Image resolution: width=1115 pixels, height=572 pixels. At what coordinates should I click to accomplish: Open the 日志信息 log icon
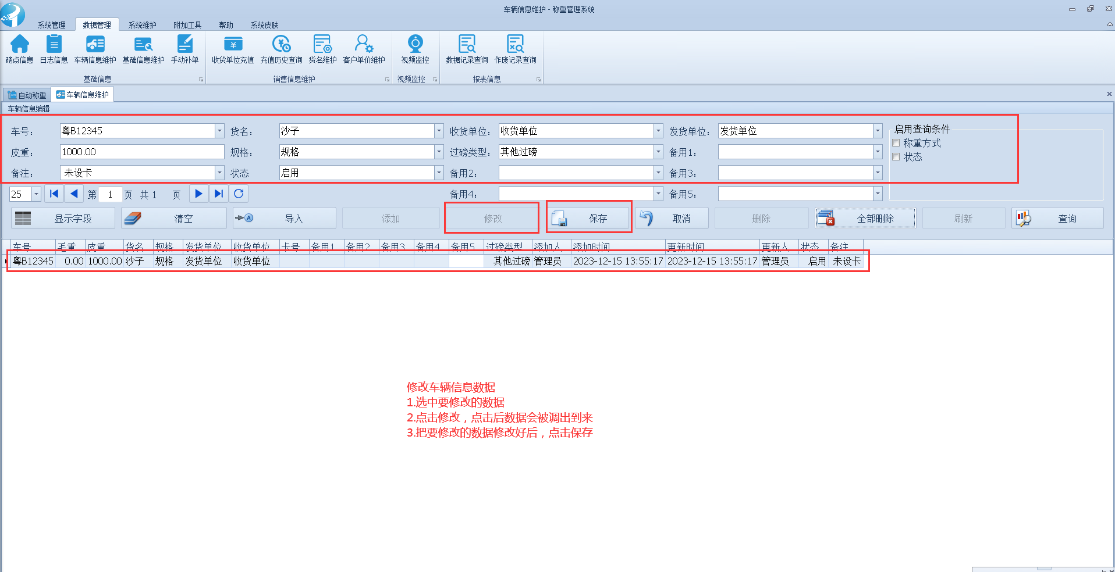tap(54, 49)
